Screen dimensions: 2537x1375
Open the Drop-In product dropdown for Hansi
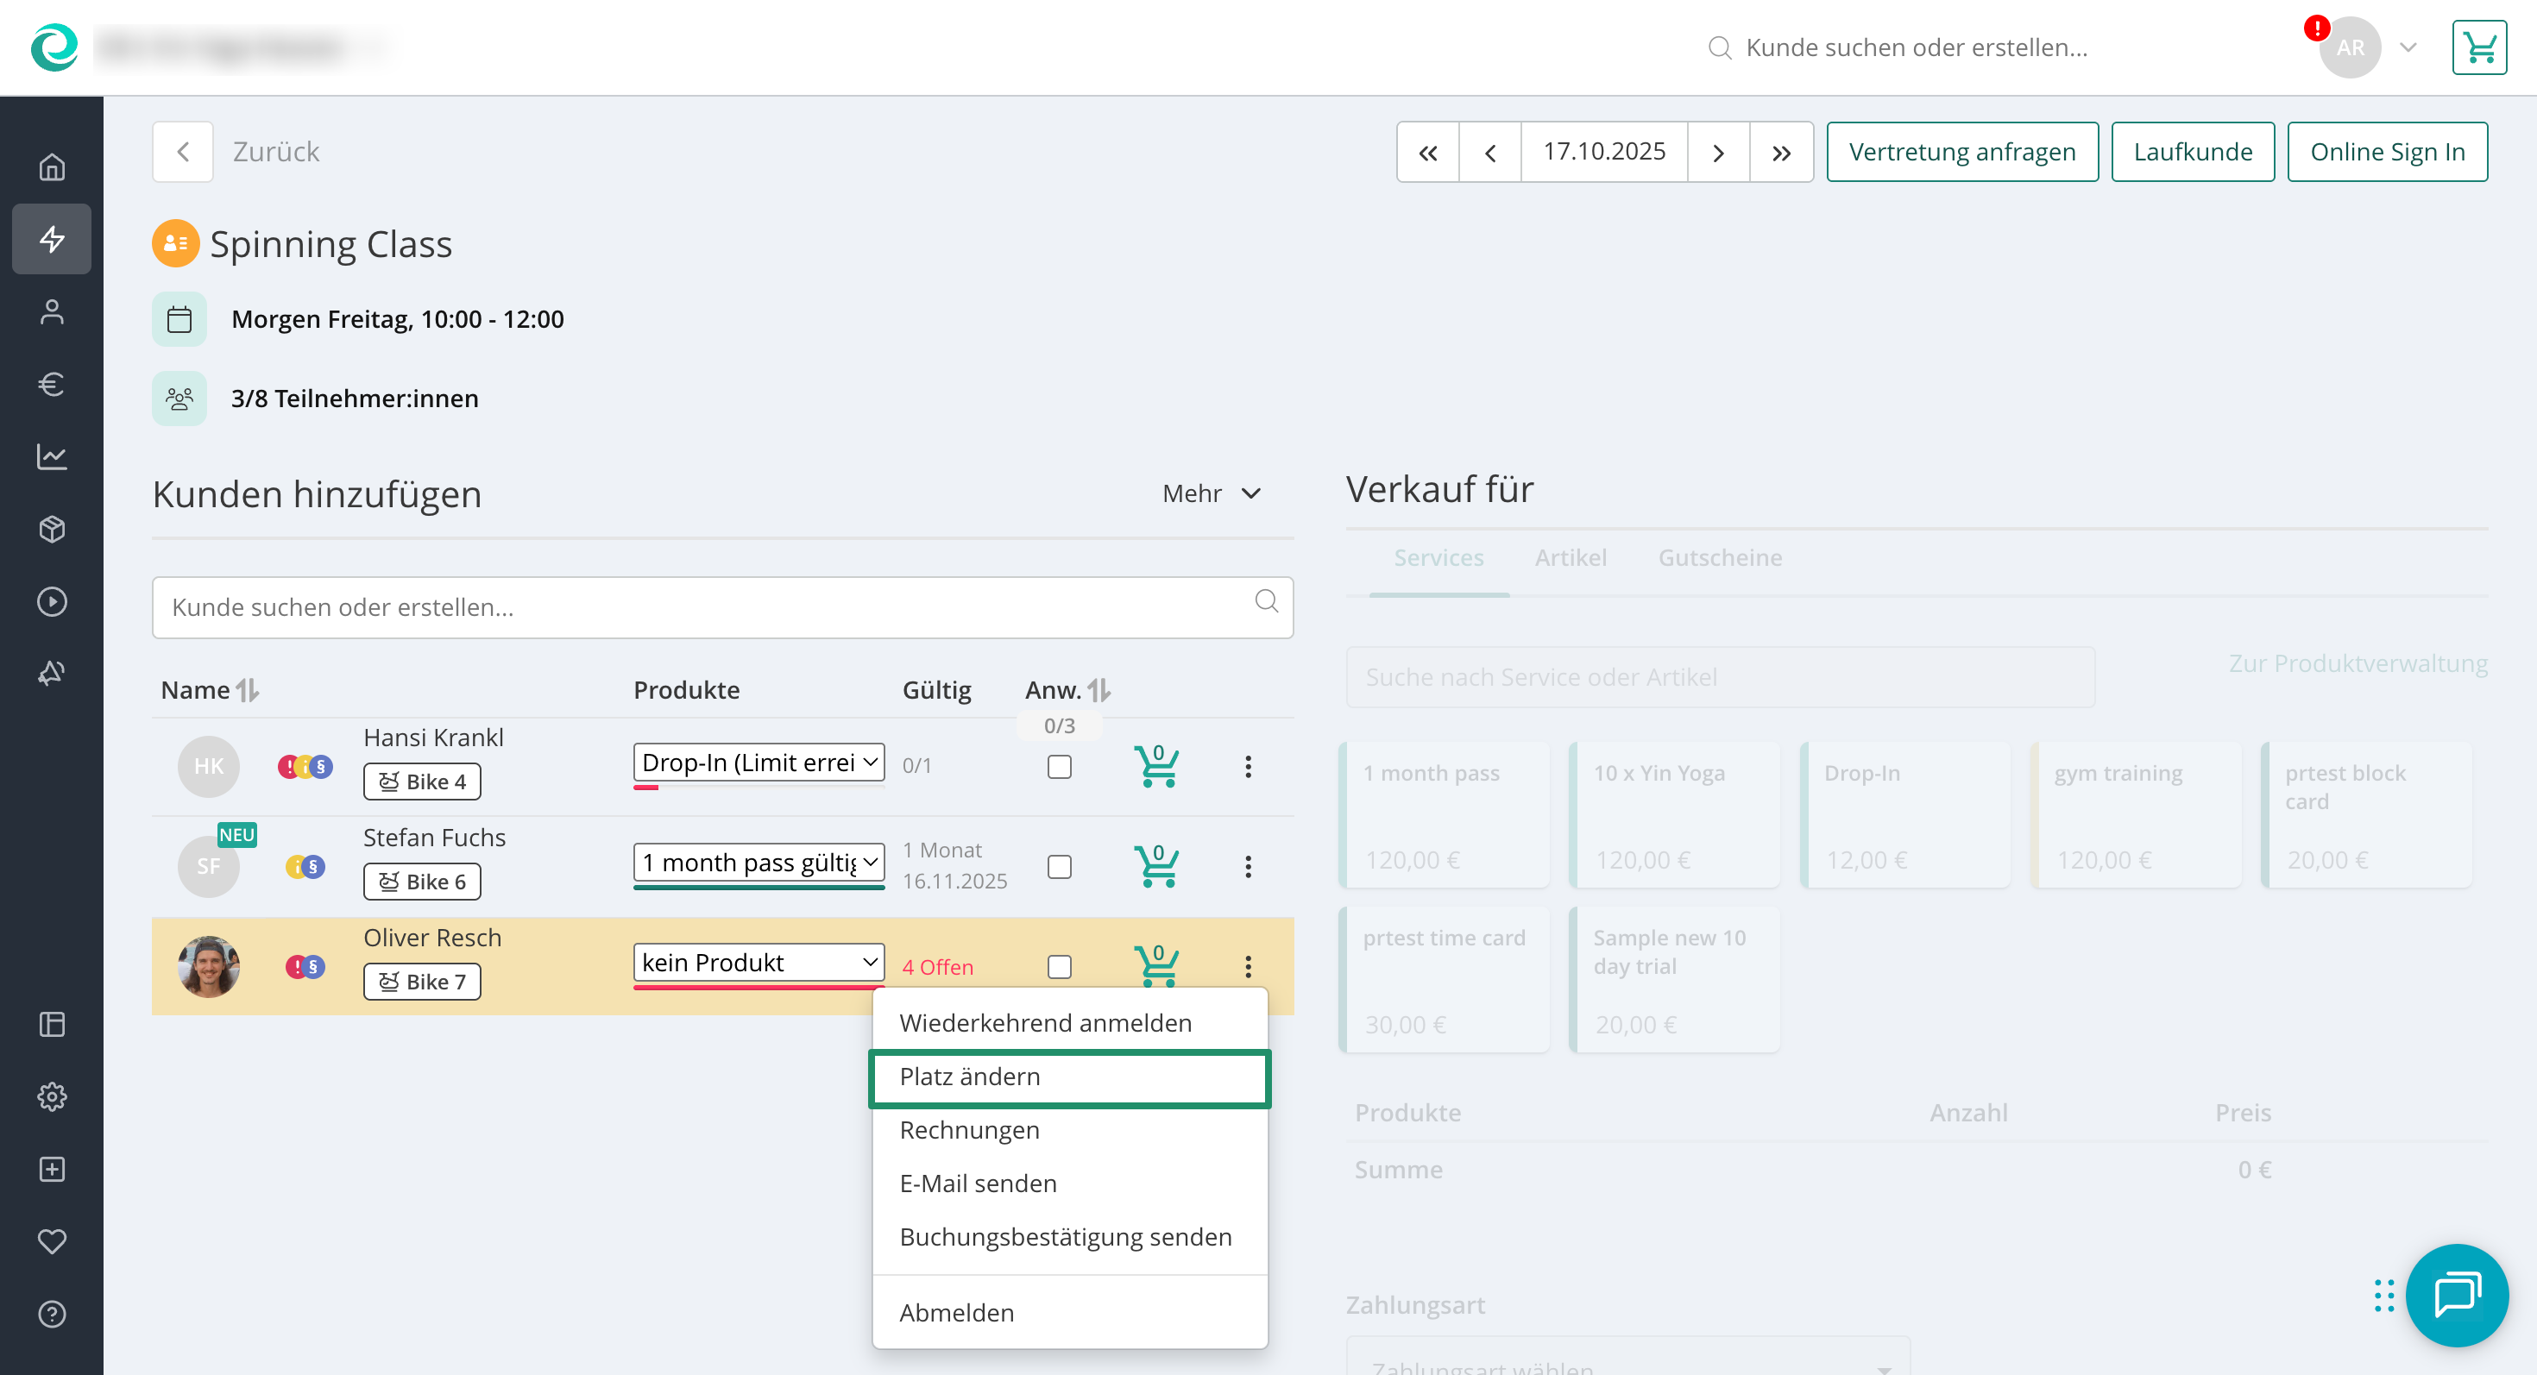pyautogui.click(x=759, y=763)
